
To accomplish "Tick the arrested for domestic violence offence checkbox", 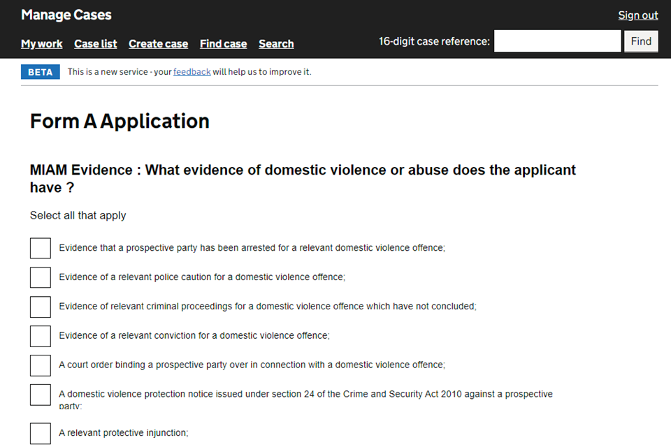I will [x=41, y=248].
